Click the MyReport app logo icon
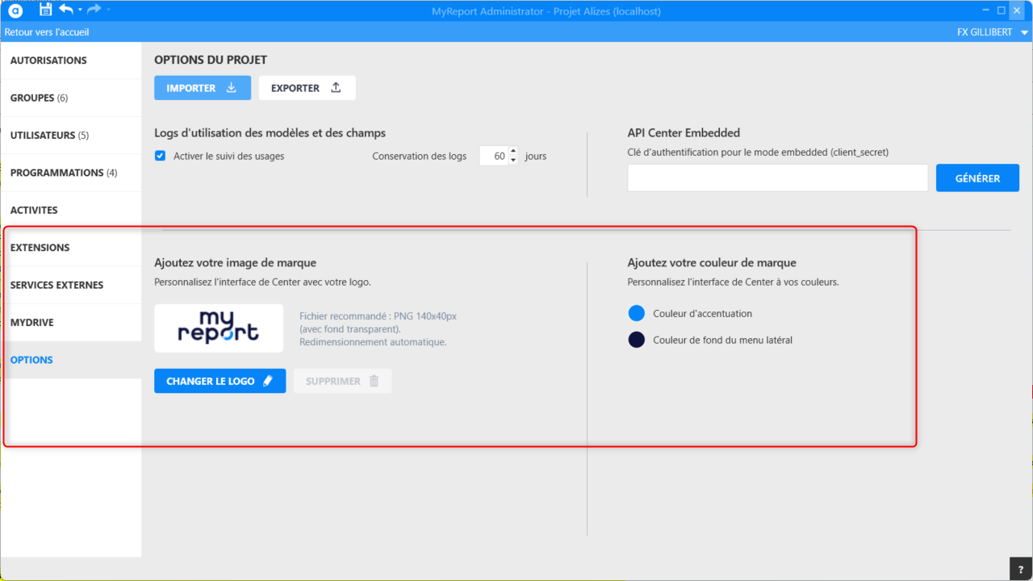Image resolution: width=1033 pixels, height=581 pixels. [x=16, y=10]
